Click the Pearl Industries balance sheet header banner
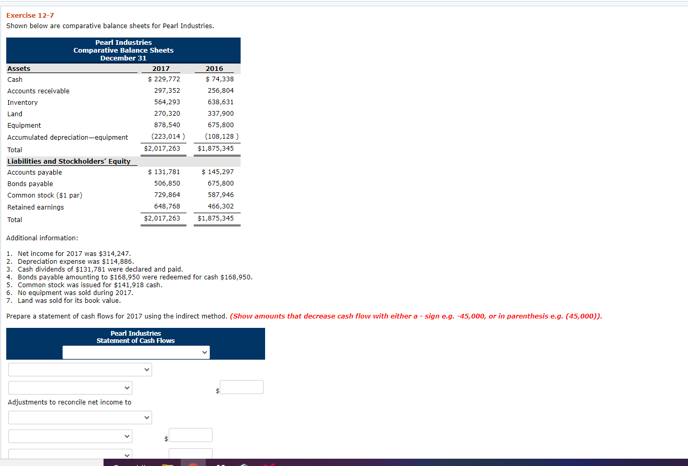 [x=123, y=50]
